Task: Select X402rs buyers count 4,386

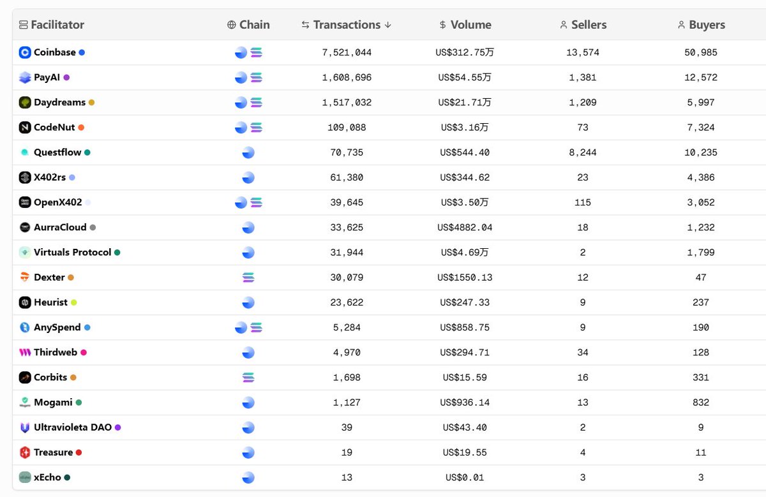Action: pyautogui.click(x=701, y=177)
